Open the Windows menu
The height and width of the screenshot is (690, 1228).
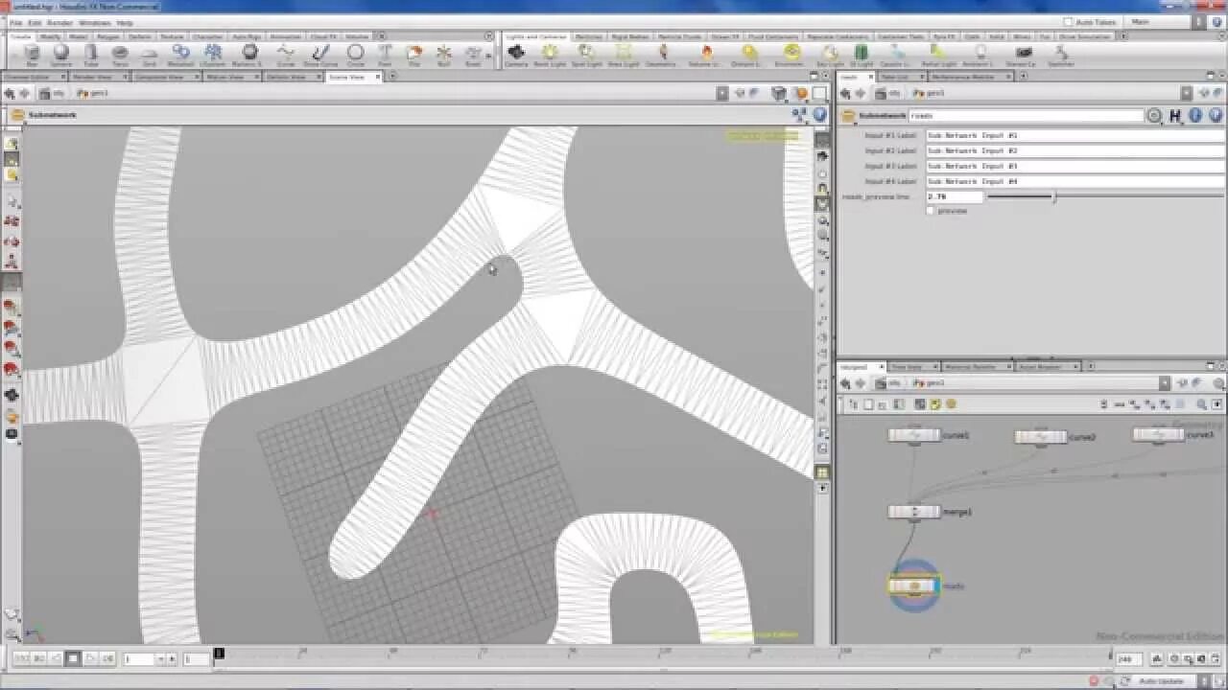94,22
